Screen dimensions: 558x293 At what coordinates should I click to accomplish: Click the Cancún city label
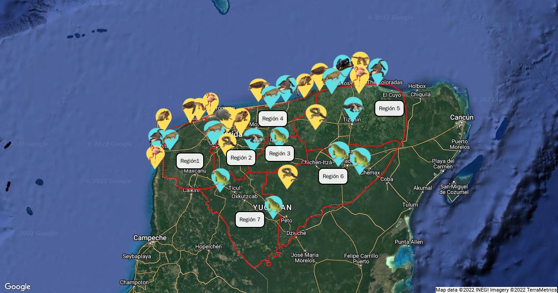pyautogui.click(x=462, y=118)
